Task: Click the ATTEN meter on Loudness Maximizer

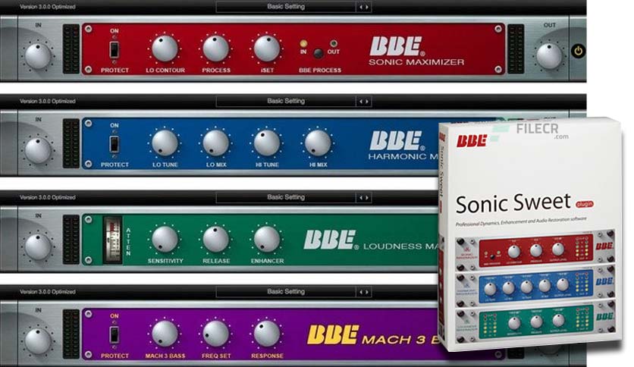Action: click(x=113, y=240)
